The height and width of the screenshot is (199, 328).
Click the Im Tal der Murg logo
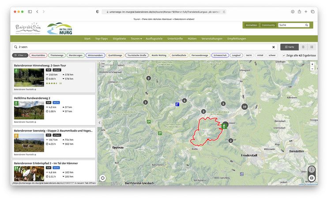tap(60, 28)
